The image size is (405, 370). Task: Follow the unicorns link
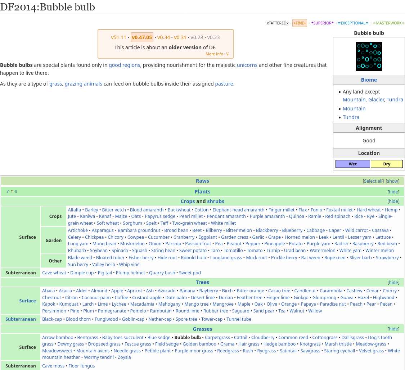(247, 65)
